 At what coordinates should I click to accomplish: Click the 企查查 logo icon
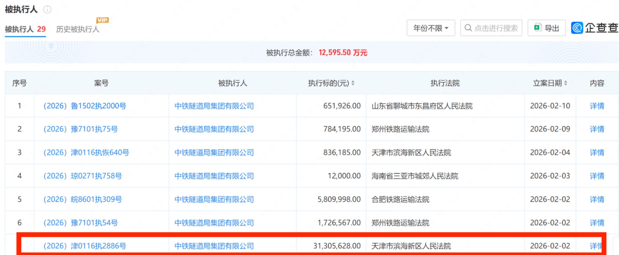[577, 28]
